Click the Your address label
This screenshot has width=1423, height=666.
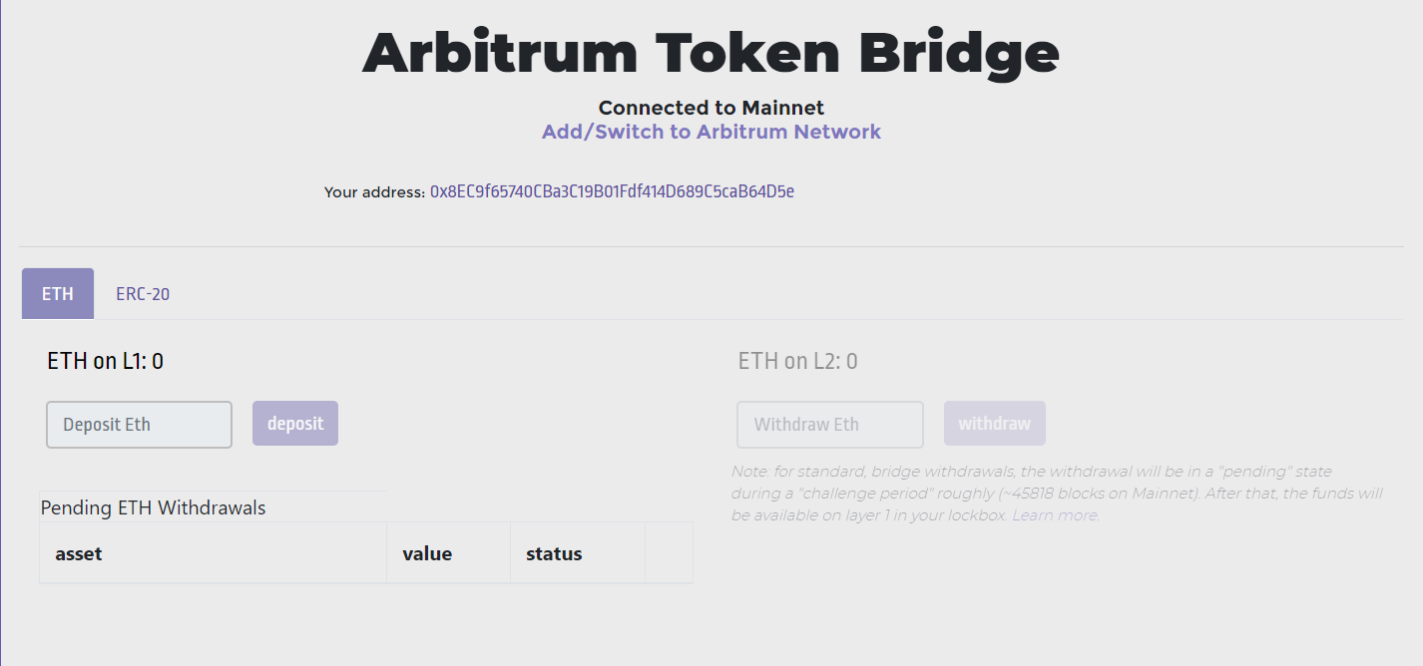tap(375, 191)
